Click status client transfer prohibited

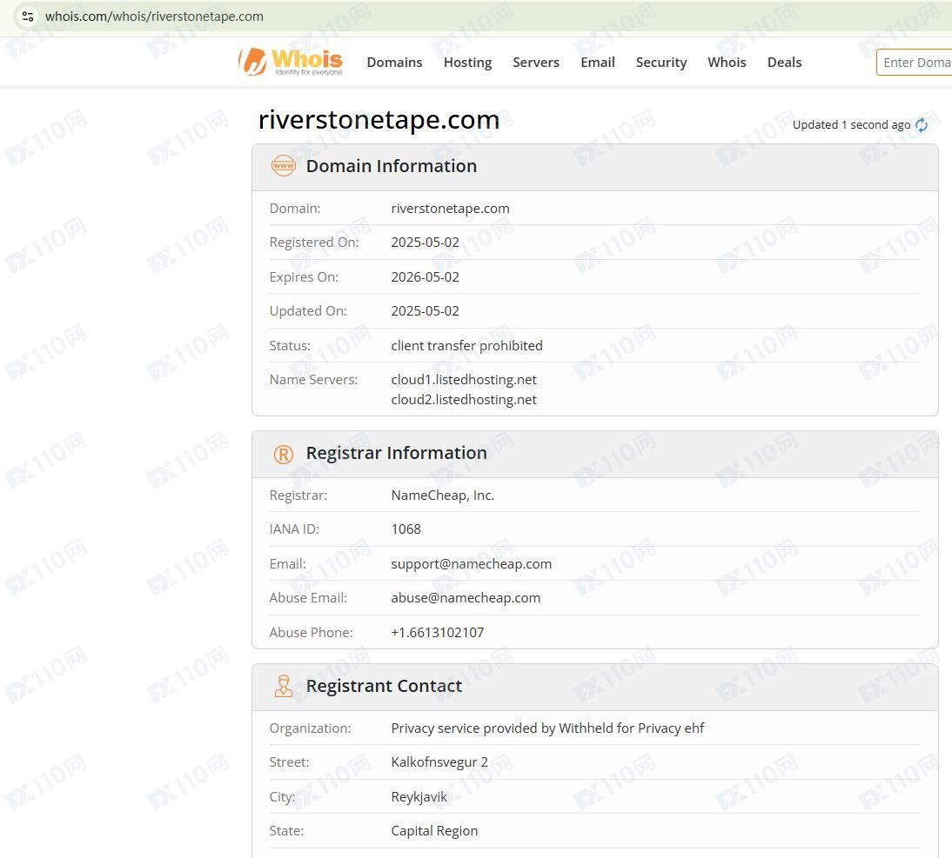point(467,346)
